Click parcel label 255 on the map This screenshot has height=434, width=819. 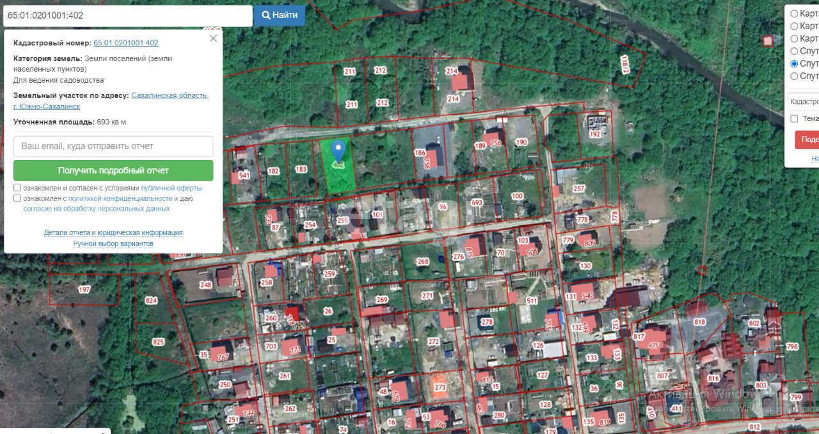coord(342,221)
